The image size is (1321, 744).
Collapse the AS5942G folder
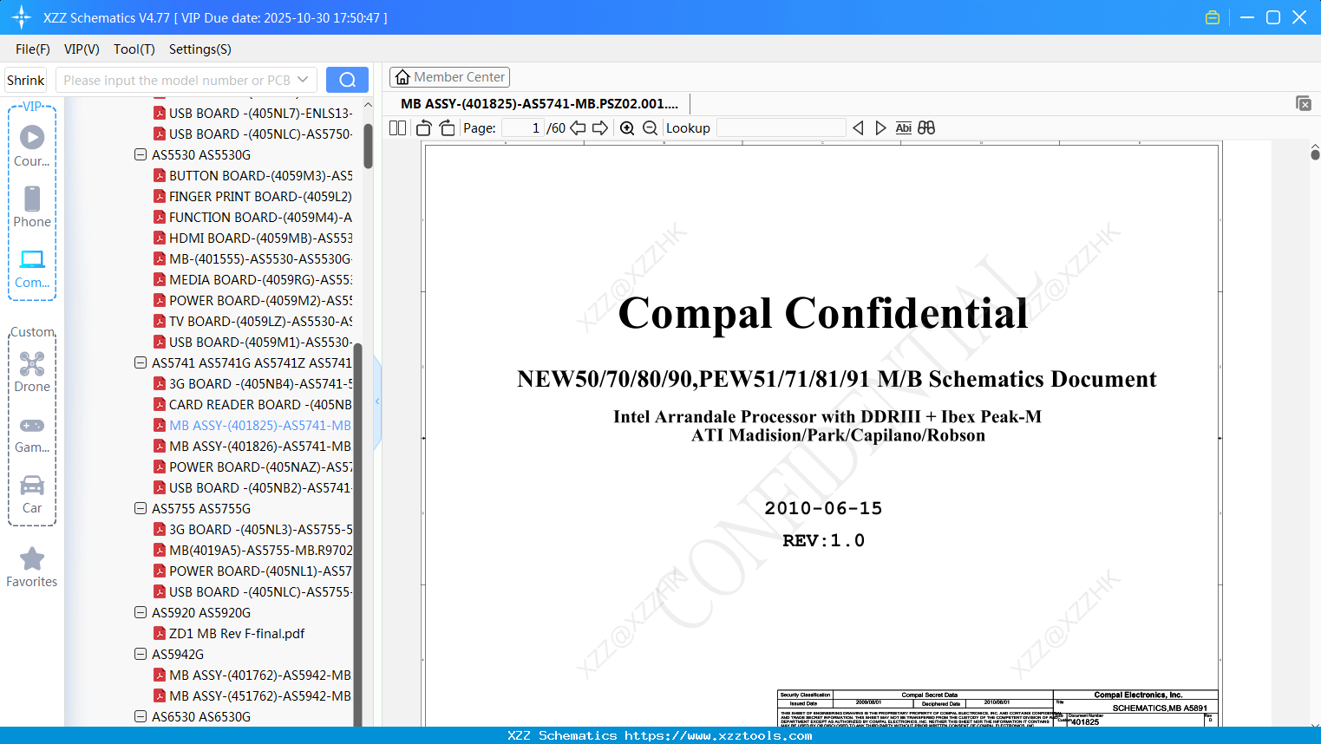pyautogui.click(x=141, y=655)
